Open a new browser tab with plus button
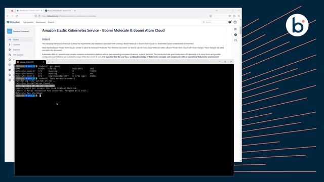 click(74, 11)
